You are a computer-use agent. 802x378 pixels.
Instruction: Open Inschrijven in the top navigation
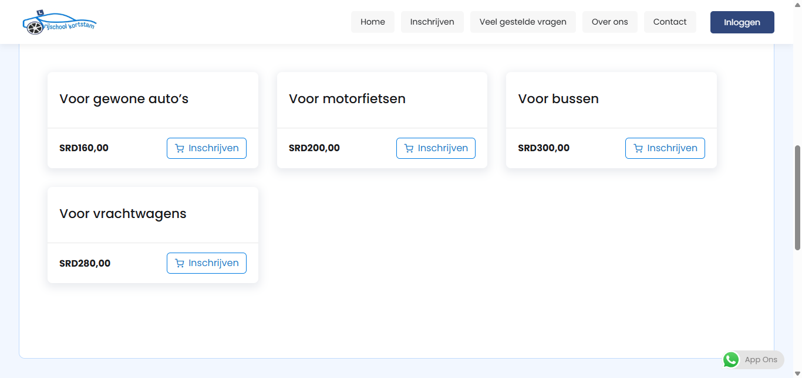[x=432, y=22]
